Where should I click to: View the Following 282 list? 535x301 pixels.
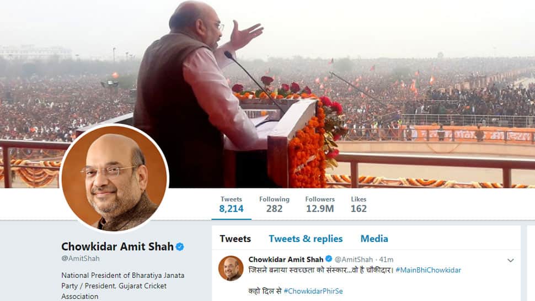[x=274, y=204]
